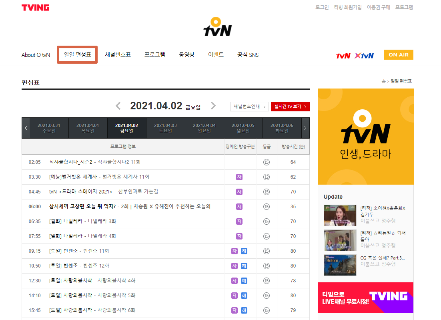Select the 2021.04.01 목요일 date tab

coord(88,128)
